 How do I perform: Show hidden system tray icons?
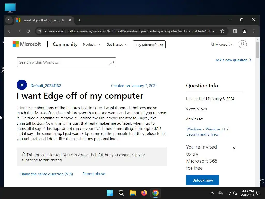pyautogui.click(x=212, y=193)
